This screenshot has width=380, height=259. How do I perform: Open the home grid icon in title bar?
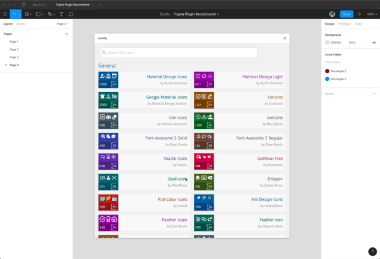pos(24,5)
